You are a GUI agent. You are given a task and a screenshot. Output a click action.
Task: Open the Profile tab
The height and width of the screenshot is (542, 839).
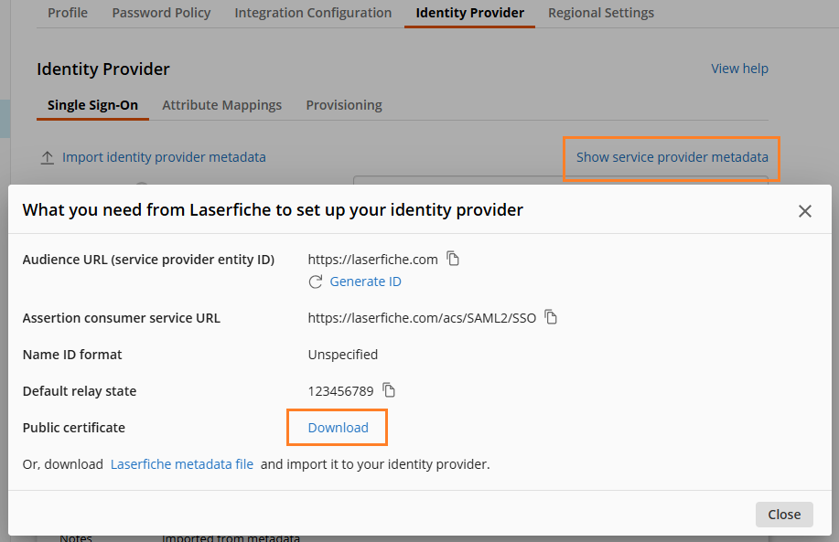[x=67, y=13]
